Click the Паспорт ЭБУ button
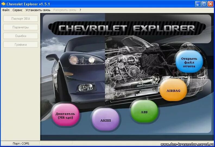Screen dimensions: 215x147 point(21,19)
